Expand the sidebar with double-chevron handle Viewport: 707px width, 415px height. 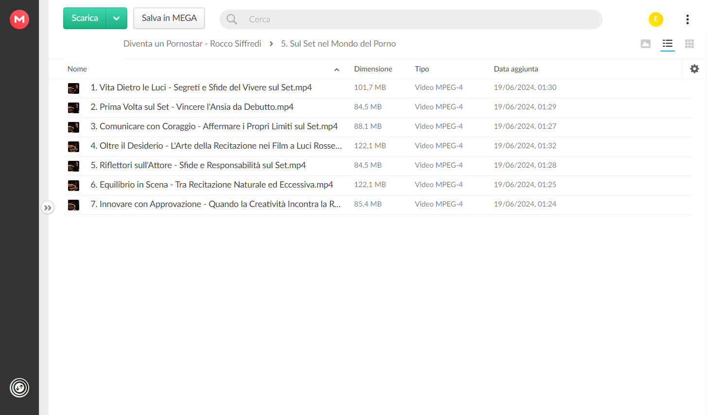click(48, 208)
